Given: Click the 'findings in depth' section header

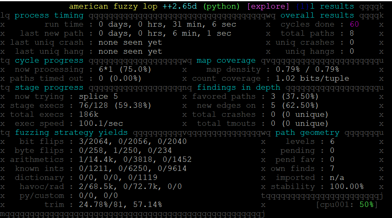Looking at the screenshot, I should point(239,88).
